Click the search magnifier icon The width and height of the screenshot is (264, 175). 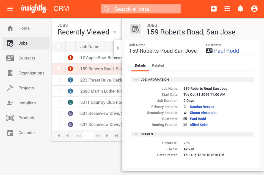pyautogui.click(x=106, y=9)
